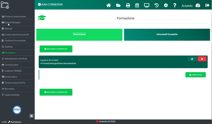Edit the Formazione gestione documentale entry
This screenshot has width=212, height=124.
pos(192,59)
